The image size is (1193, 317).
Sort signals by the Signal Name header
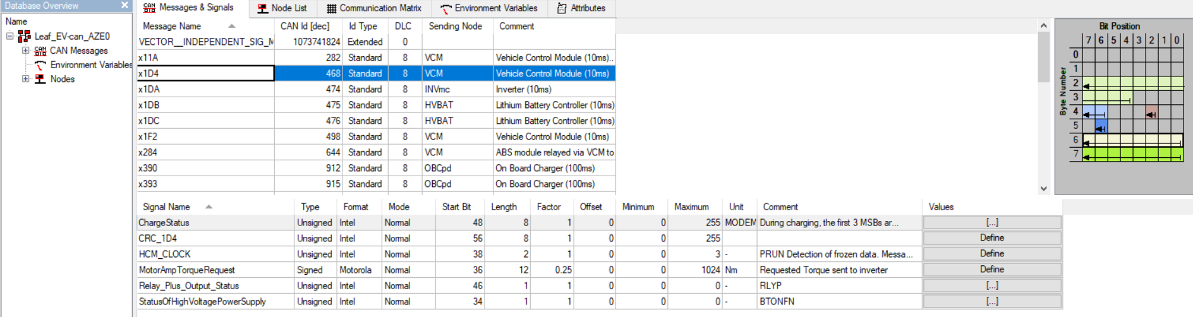pyautogui.click(x=166, y=206)
